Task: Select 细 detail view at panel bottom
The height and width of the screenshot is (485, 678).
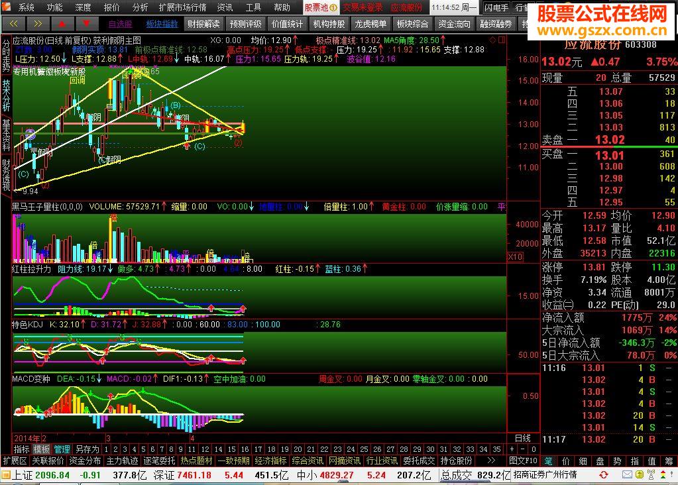Action: (x=583, y=461)
